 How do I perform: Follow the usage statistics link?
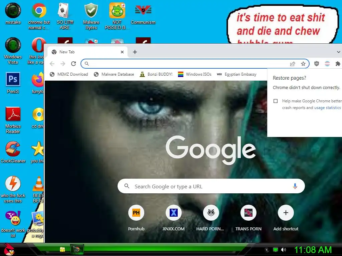[x=327, y=108]
